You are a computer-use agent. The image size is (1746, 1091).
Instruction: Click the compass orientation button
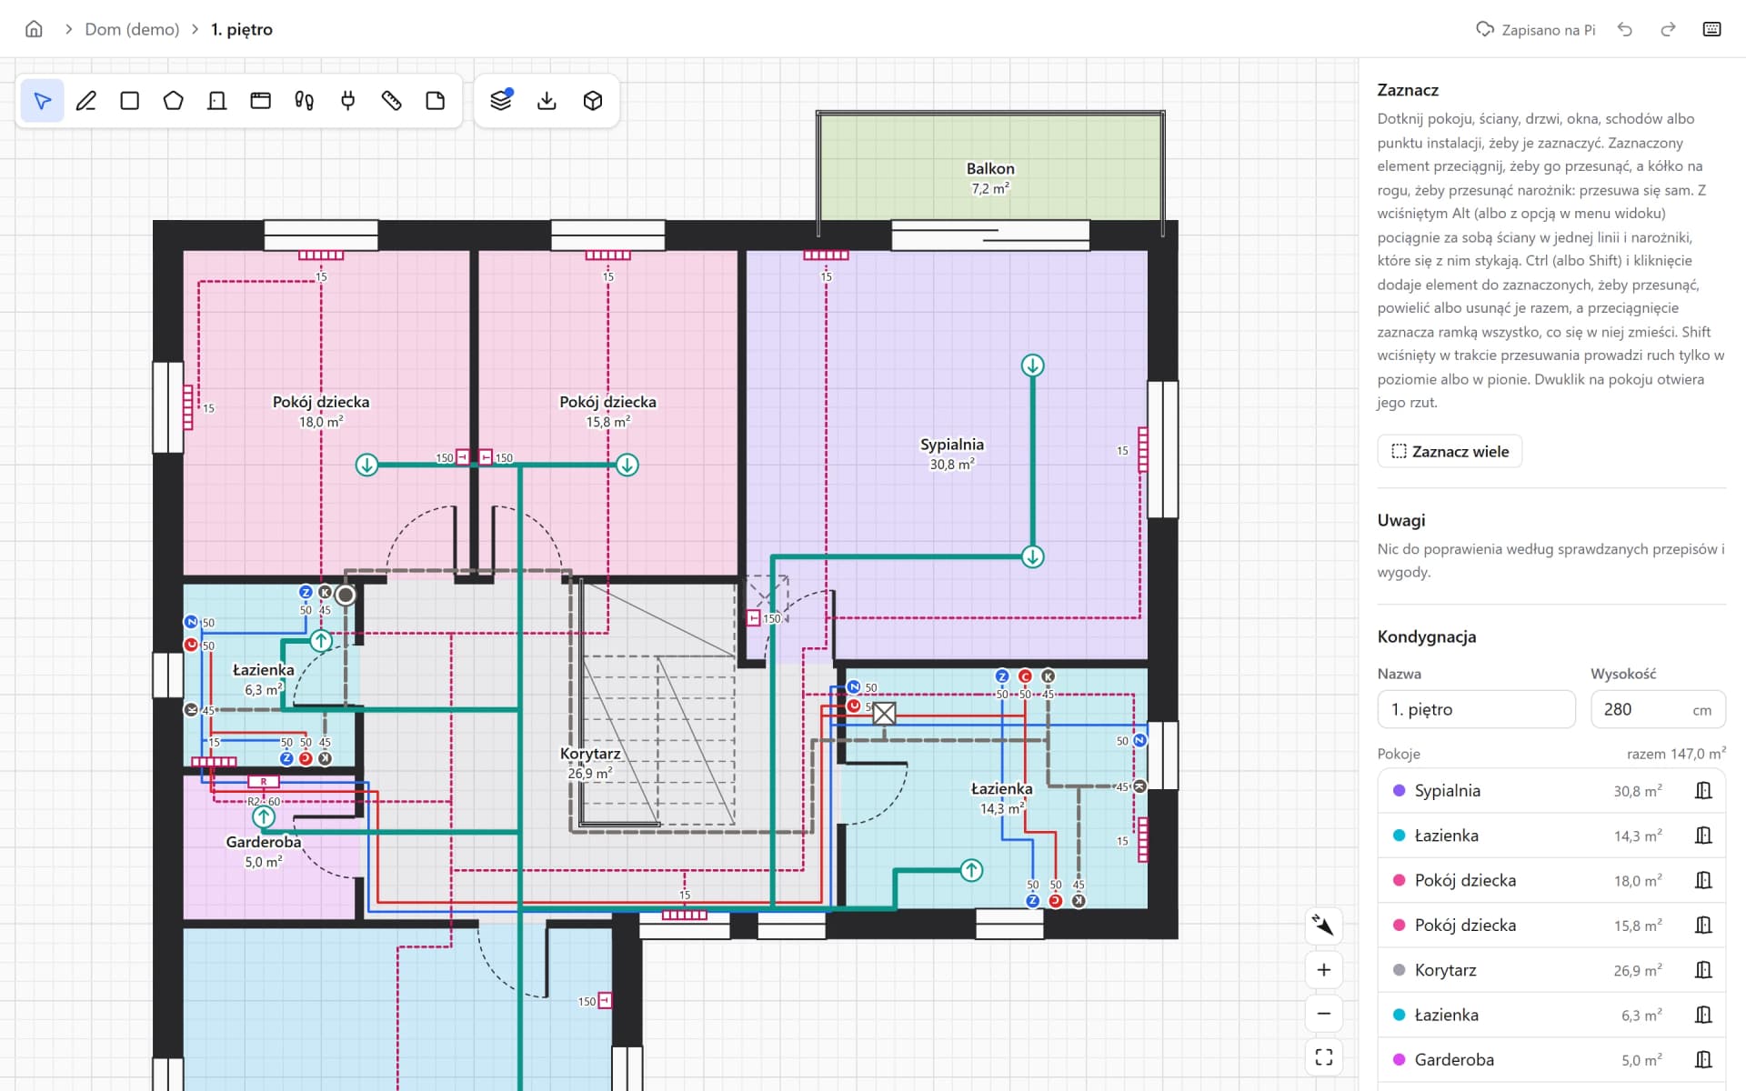point(1324,926)
